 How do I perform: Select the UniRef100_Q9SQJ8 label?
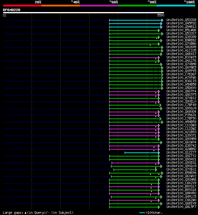pos(181,108)
